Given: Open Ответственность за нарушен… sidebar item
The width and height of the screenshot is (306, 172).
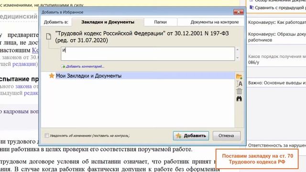Looking at the screenshot, I should click(x=277, y=145).
